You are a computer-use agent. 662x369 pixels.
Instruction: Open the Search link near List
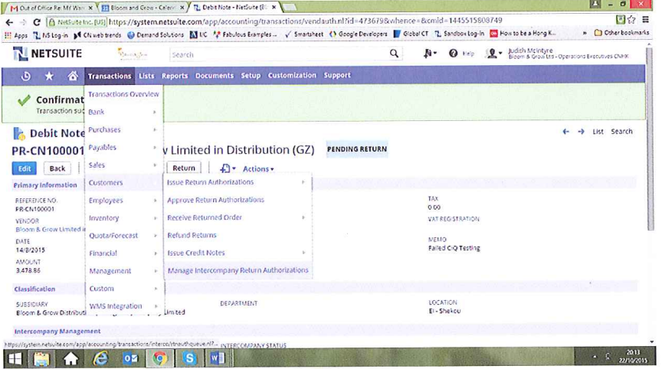click(621, 132)
